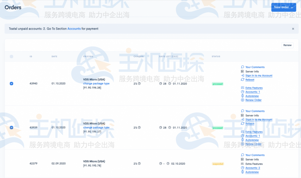Open Your Comments icon for suspended order 42379
Screen dimensions: 301x178
pos(243,155)
